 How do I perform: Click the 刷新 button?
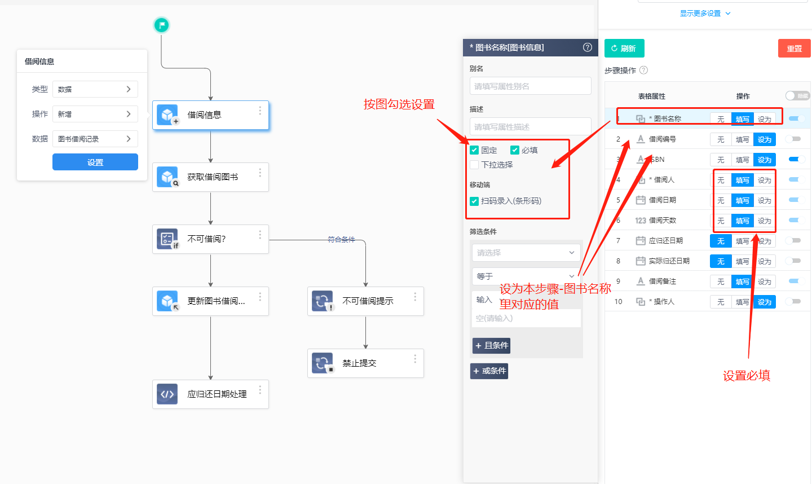624,49
